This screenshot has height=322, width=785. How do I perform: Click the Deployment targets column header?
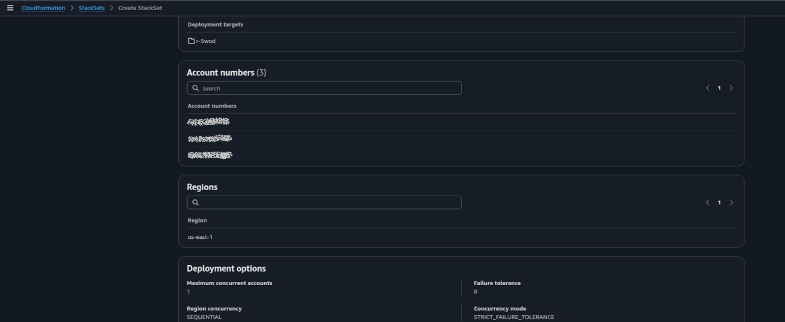pos(215,24)
